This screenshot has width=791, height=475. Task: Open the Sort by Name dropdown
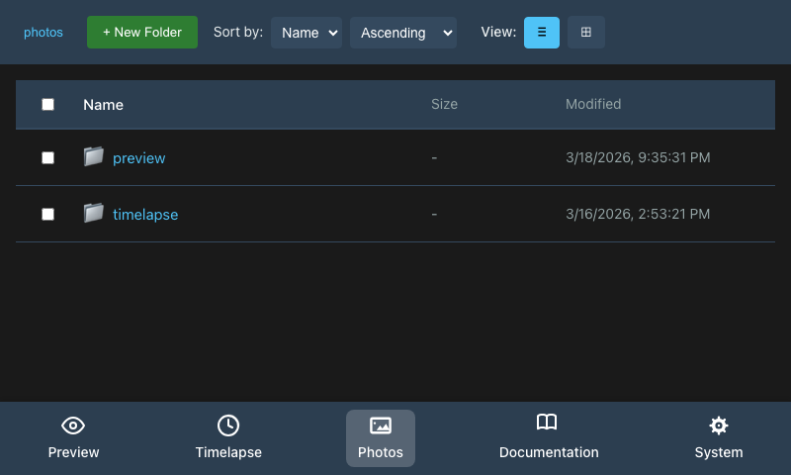(x=307, y=33)
